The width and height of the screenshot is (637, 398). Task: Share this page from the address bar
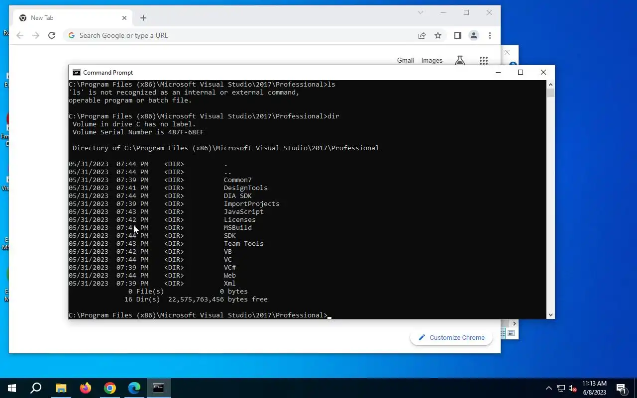tap(422, 35)
